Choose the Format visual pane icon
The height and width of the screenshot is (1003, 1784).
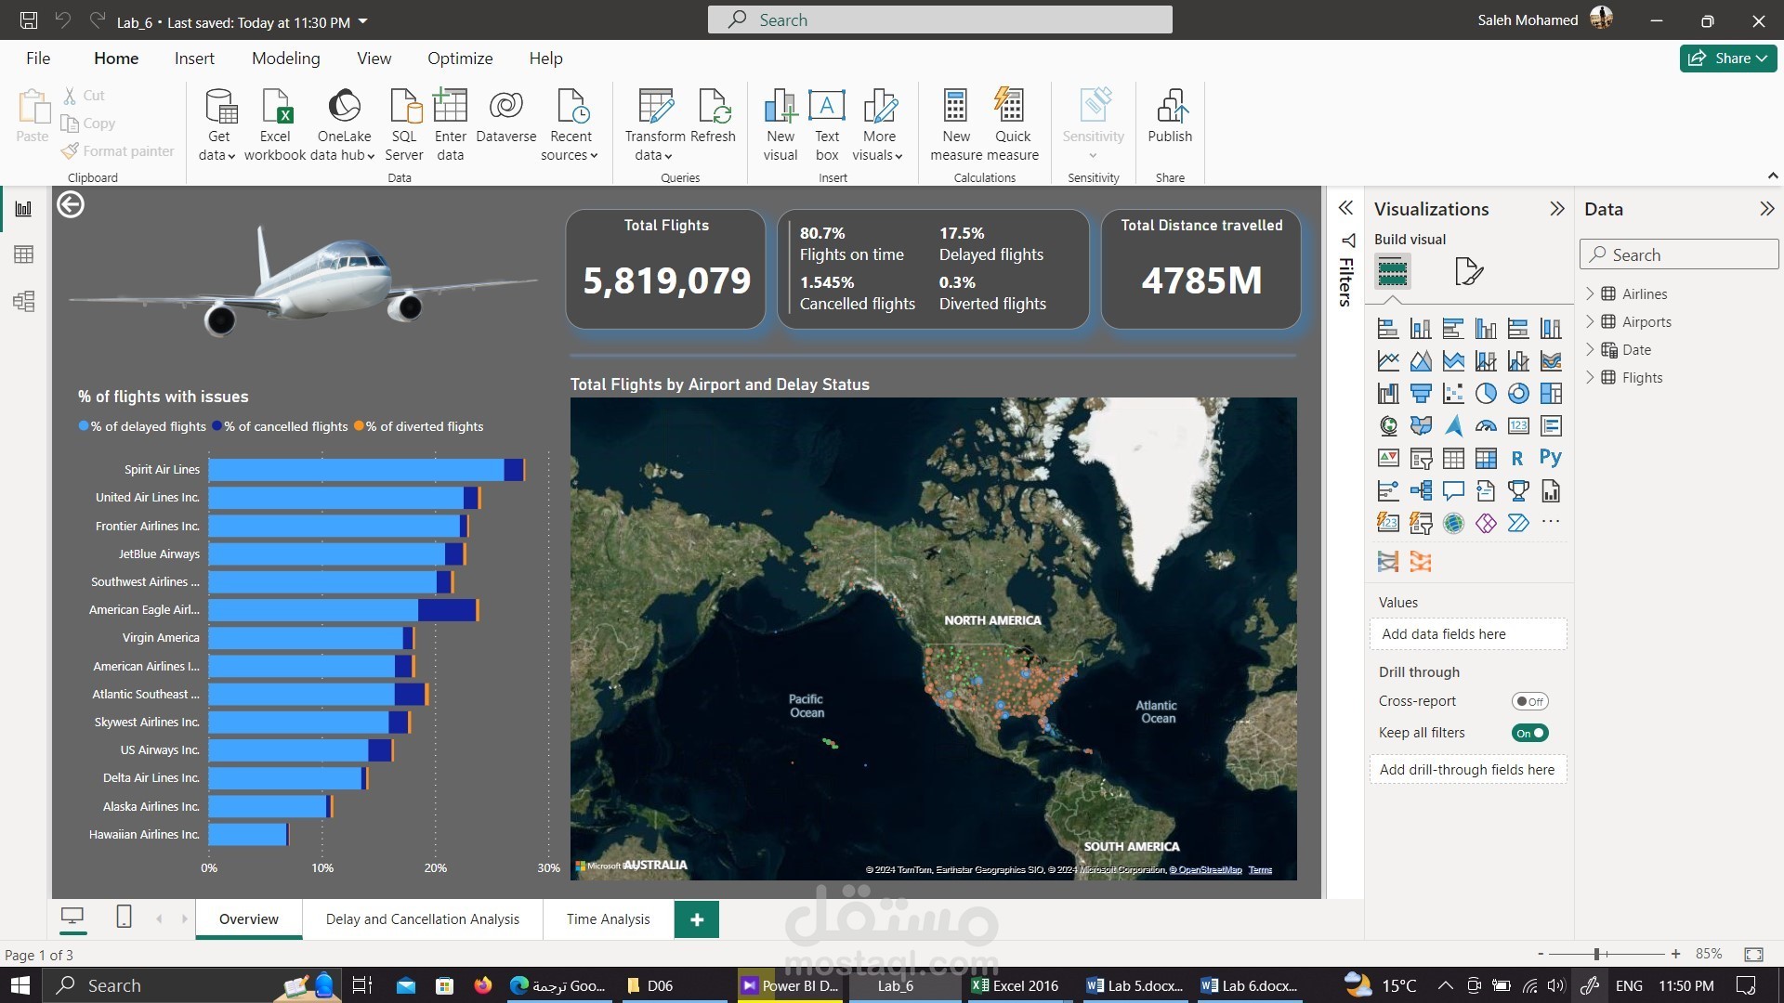(x=1467, y=271)
